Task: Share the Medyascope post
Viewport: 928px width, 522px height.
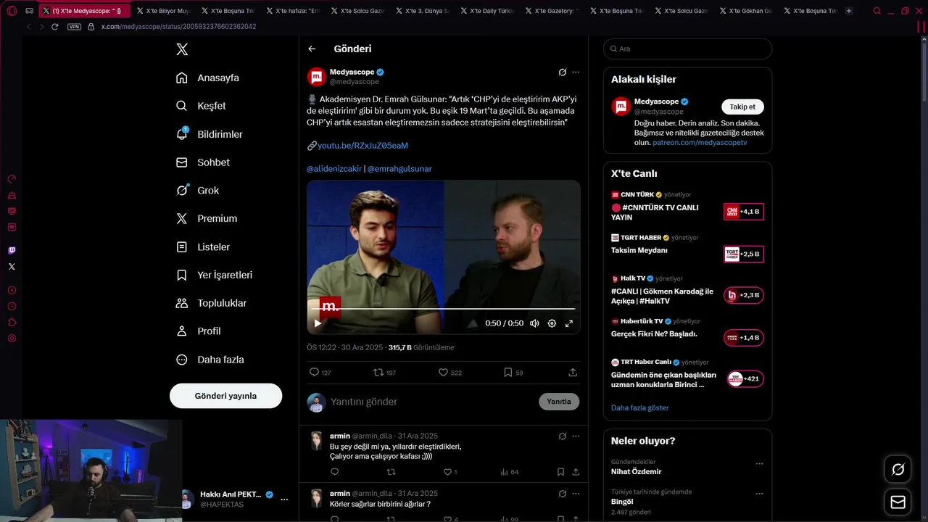Action: pyautogui.click(x=573, y=372)
